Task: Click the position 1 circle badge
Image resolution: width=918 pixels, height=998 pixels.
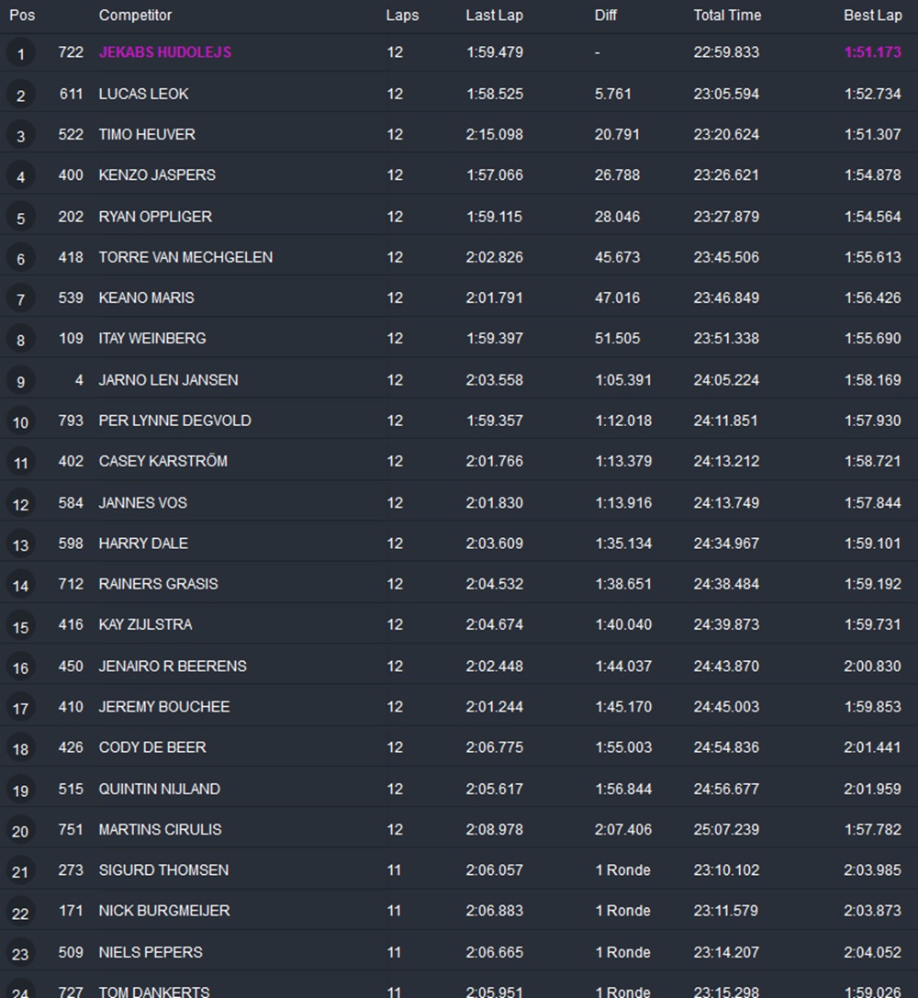Action: (20, 54)
